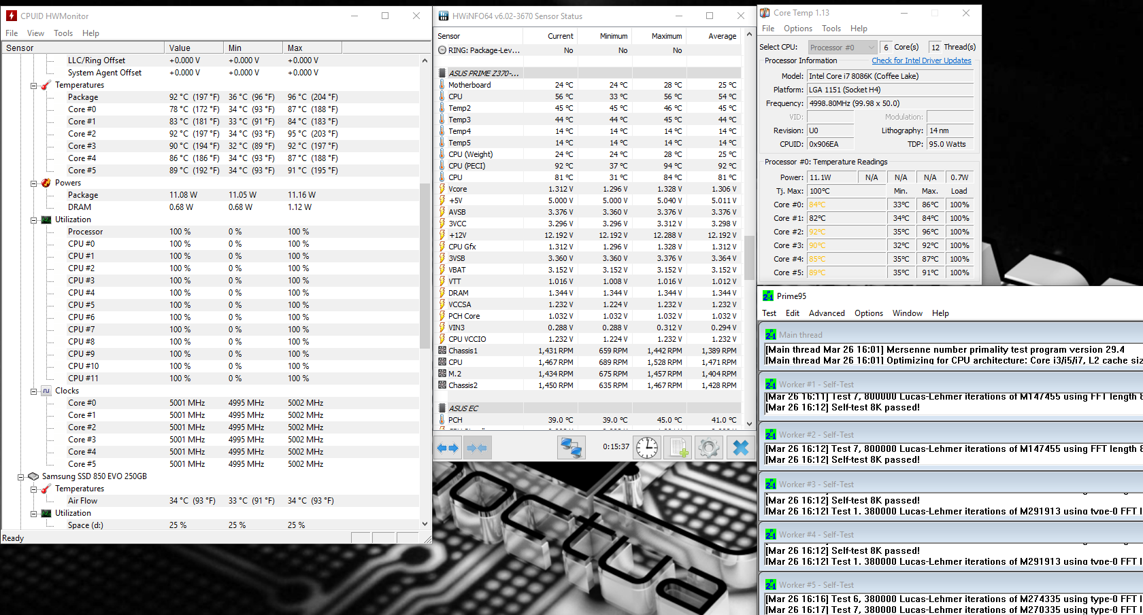Click HWMonitor Powers flame icon
The height and width of the screenshot is (615, 1143).
point(46,183)
